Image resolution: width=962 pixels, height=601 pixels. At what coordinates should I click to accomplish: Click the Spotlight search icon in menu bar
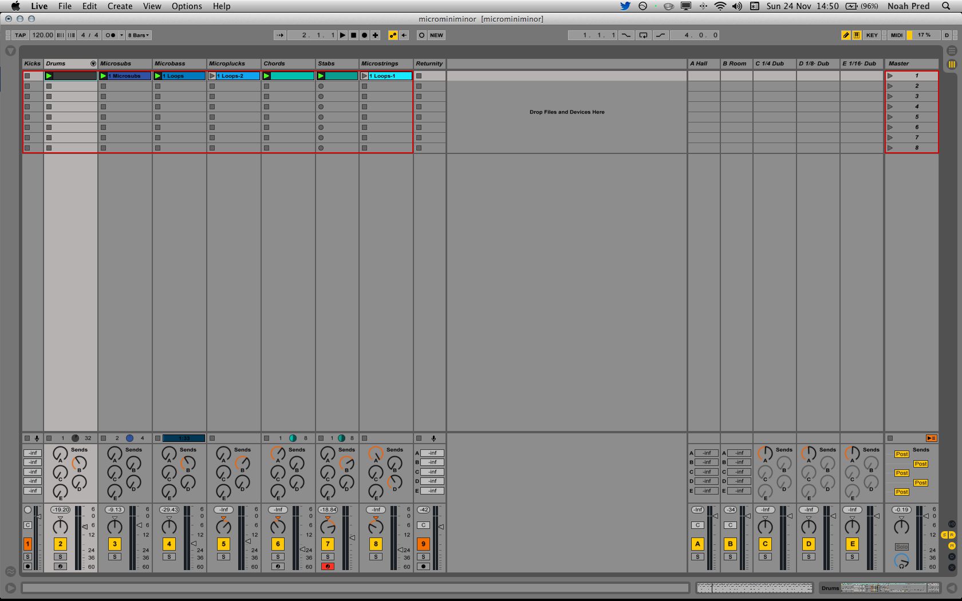click(945, 6)
